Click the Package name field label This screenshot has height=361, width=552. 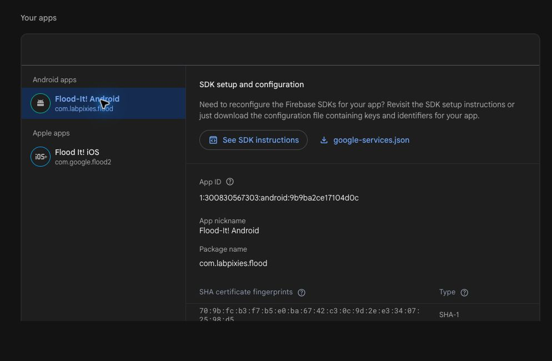pyautogui.click(x=223, y=249)
